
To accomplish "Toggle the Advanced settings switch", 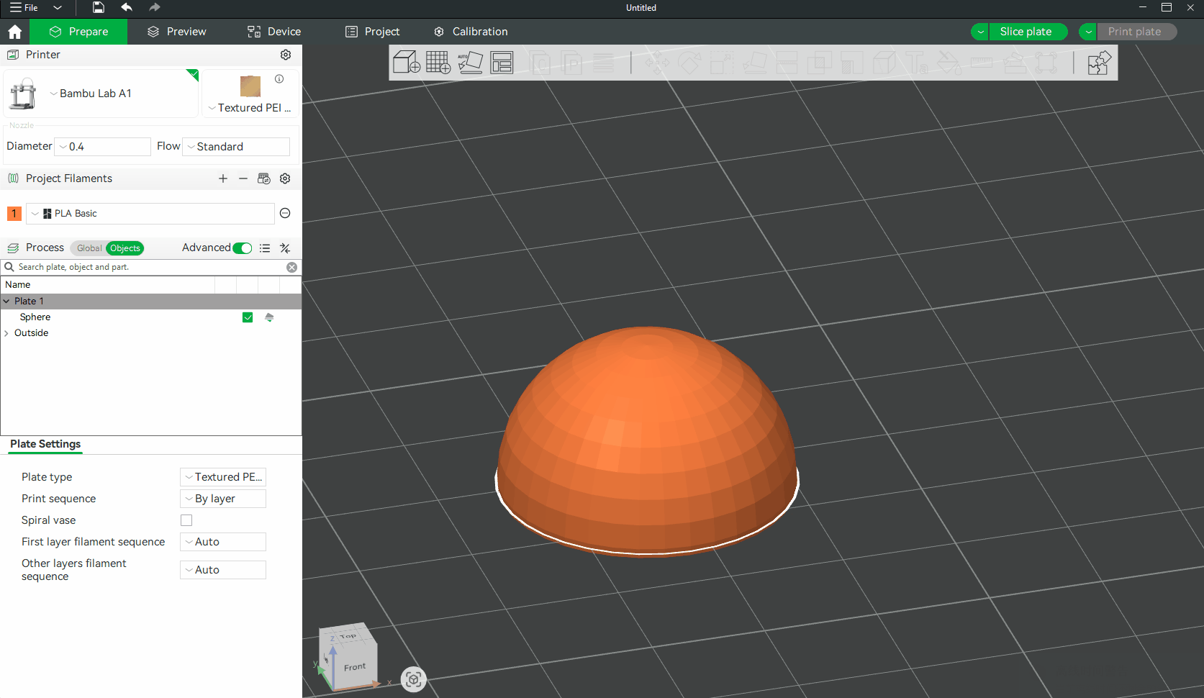I will click(x=243, y=248).
